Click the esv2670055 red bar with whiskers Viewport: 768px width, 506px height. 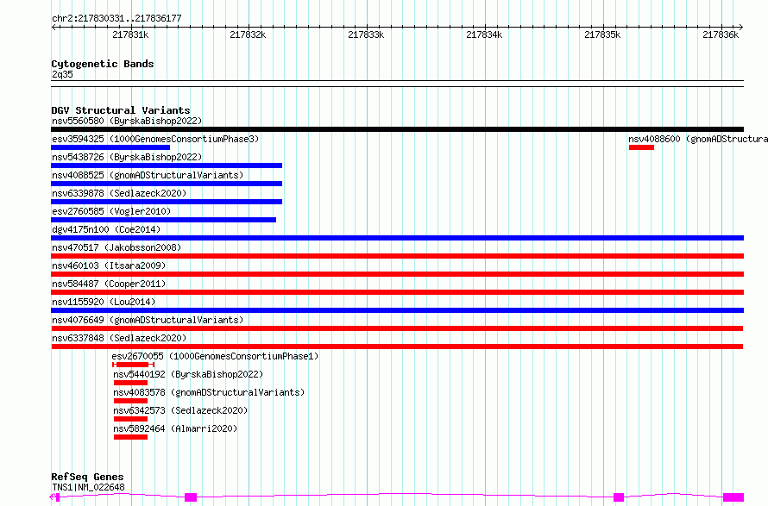pyautogui.click(x=133, y=365)
